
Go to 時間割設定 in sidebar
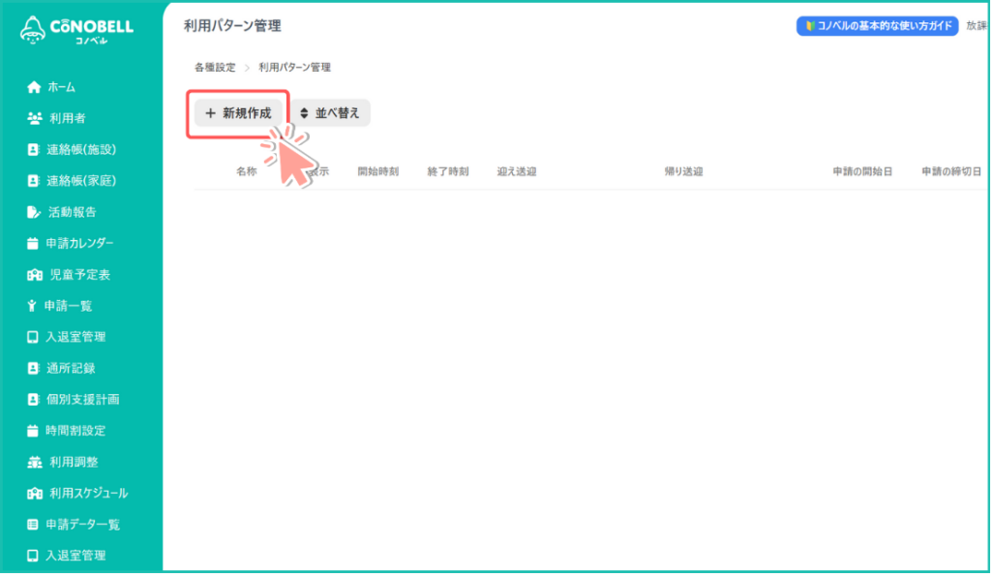point(75,431)
